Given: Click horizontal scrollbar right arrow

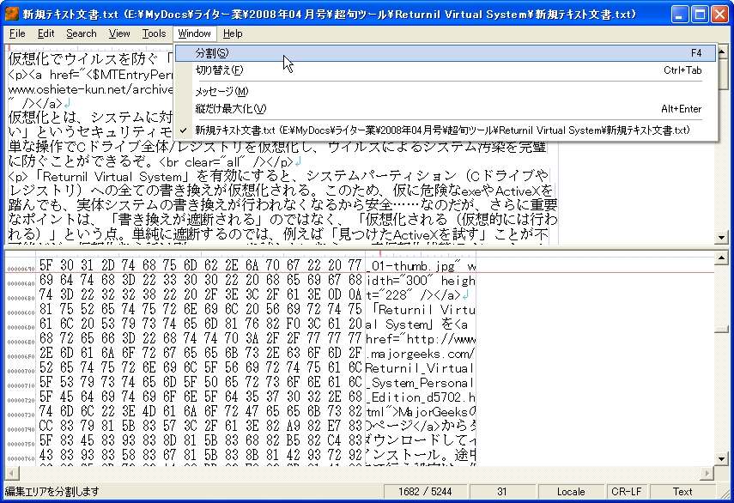Looking at the screenshot, I should (707, 474).
